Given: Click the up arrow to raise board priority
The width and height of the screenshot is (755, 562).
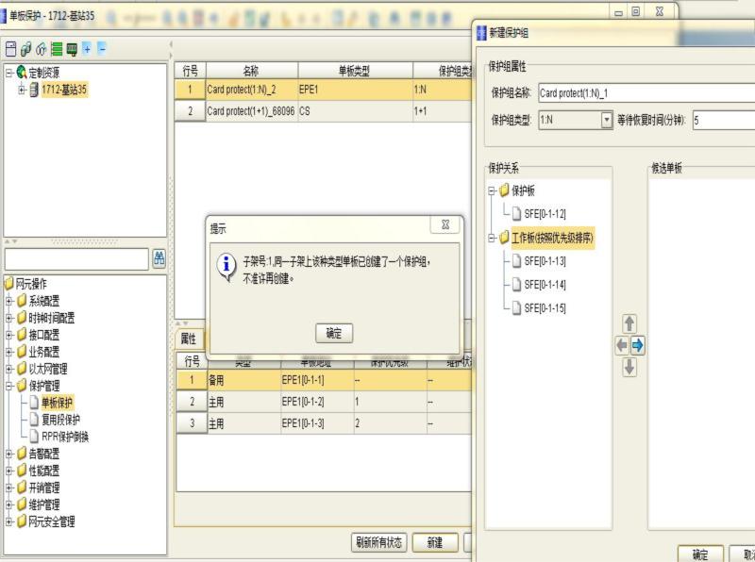Looking at the screenshot, I should pyautogui.click(x=629, y=322).
